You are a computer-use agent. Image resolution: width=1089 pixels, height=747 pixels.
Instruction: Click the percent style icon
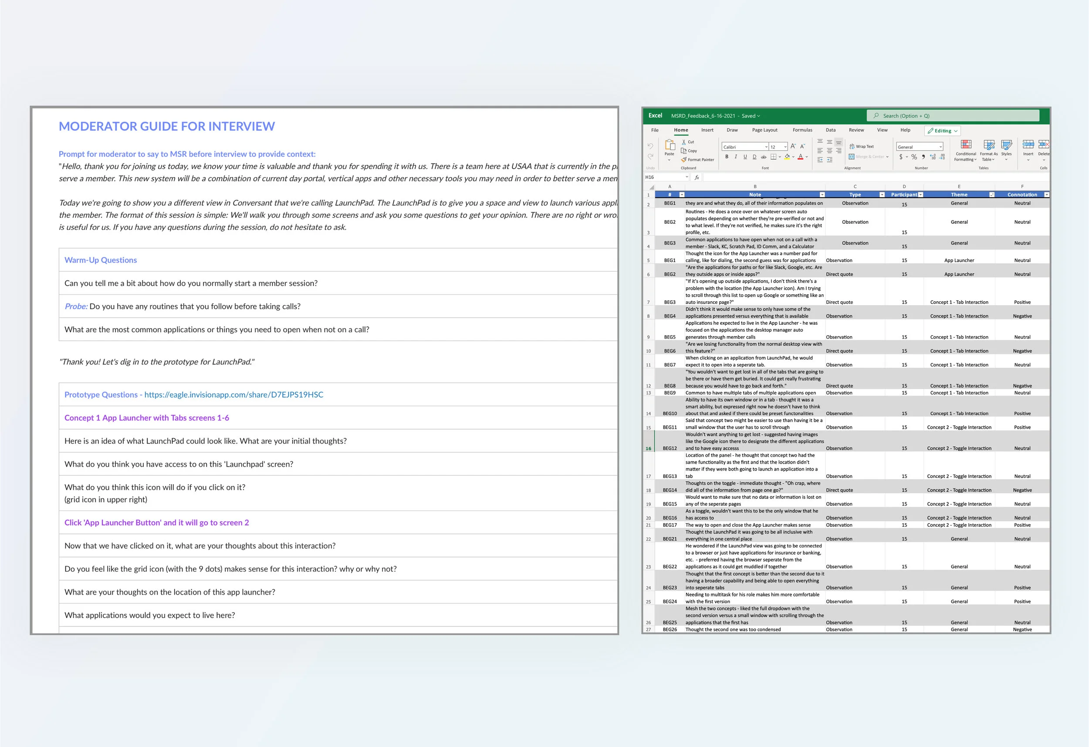[914, 157]
